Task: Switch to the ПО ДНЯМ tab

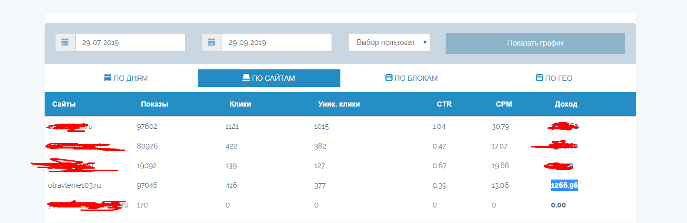Action: point(126,78)
